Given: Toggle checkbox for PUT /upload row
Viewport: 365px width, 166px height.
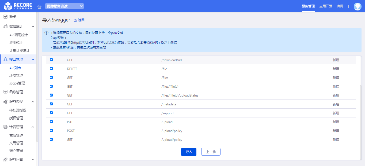Looking at the screenshot, I should point(51,122).
